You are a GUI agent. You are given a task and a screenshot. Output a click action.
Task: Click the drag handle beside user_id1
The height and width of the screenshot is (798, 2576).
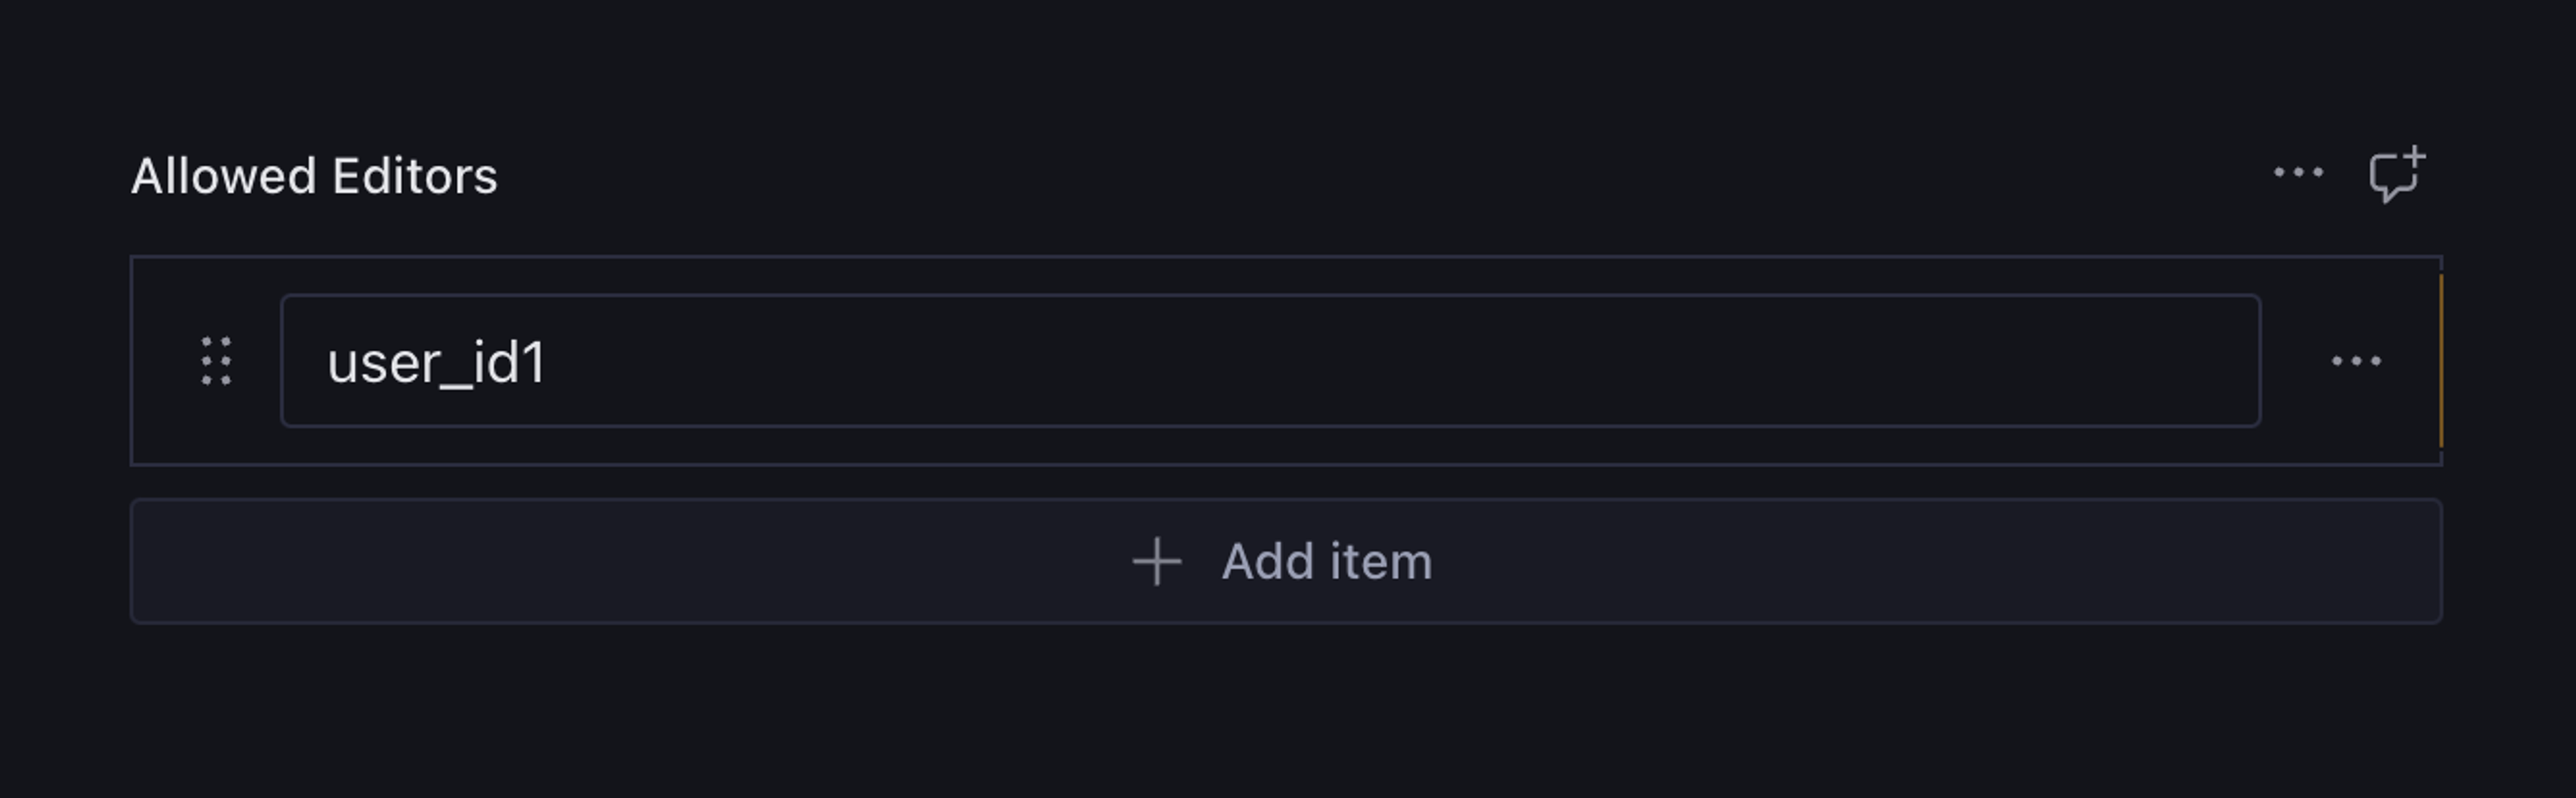pyautogui.click(x=216, y=361)
